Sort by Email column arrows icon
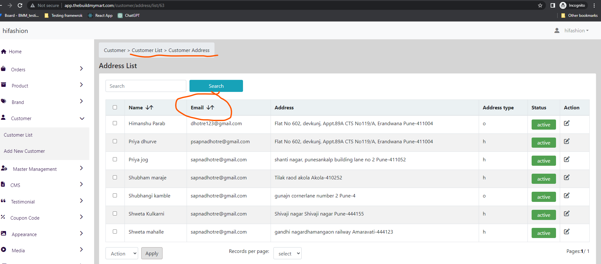Image resolution: width=601 pixels, height=264 pixels. (210, 107)
